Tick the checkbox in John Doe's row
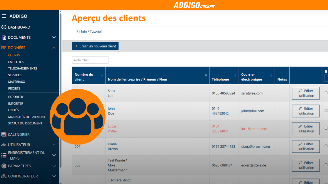Screen dimensions: 328x184 coord(326,111)
